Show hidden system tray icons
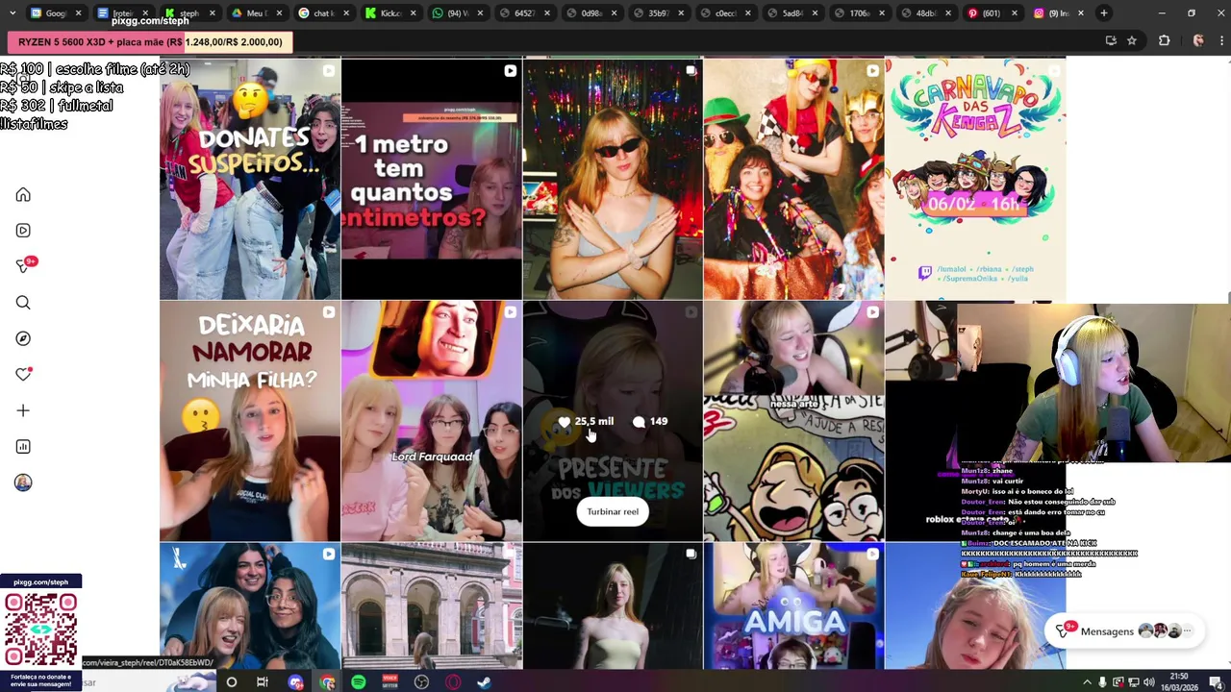 [1088, 682]
